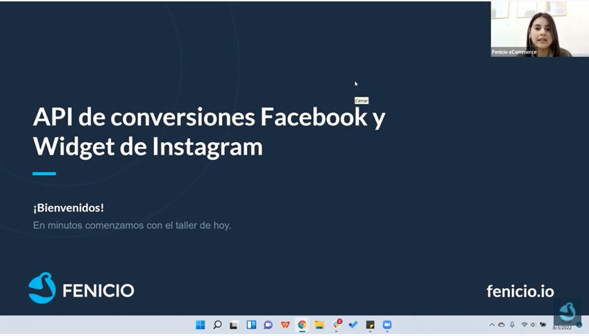Screen dimensions: 589x336
Task: Open the Windows Start menu
Action: [200, 325]
